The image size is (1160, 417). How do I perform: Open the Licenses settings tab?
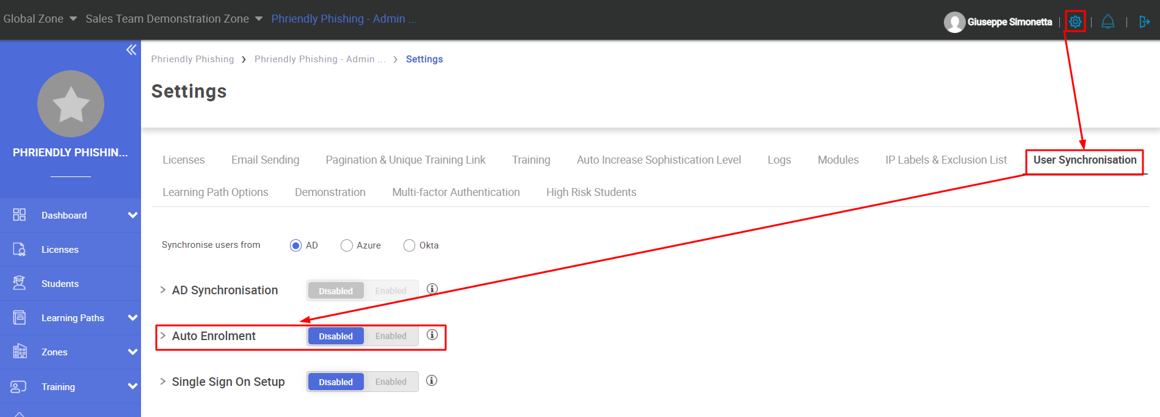pyautogui.click(x=184, y=160)
